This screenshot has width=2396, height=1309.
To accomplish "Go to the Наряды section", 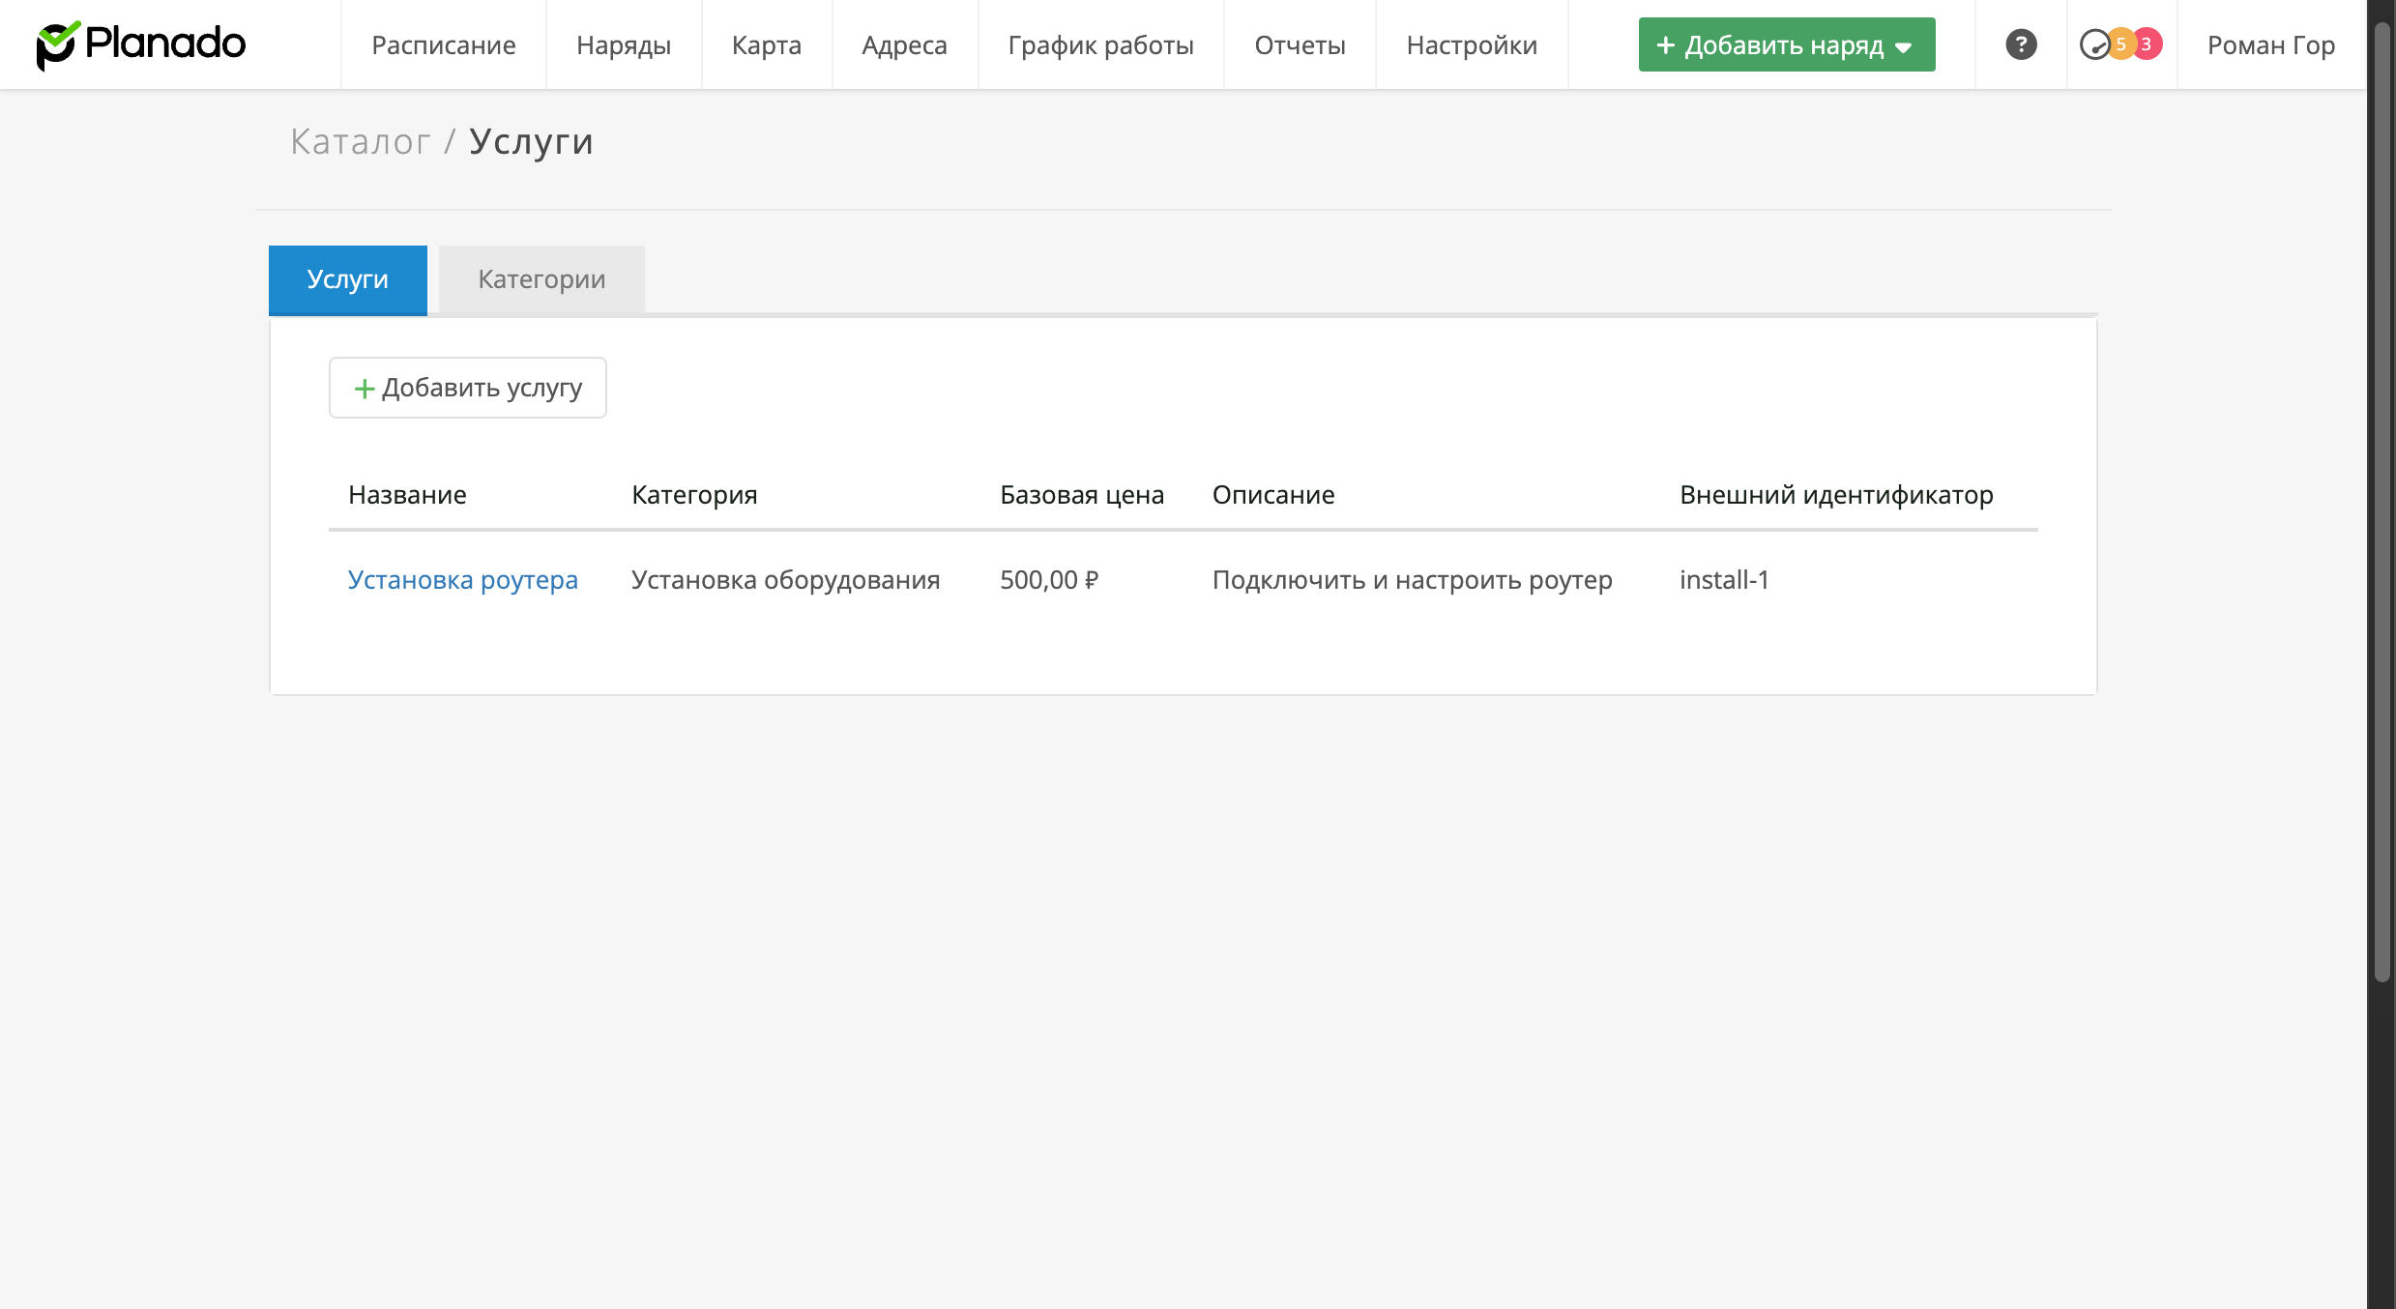I will [624, 44].
